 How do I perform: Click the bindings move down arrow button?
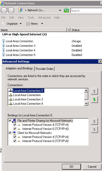(x=94, y=129)
